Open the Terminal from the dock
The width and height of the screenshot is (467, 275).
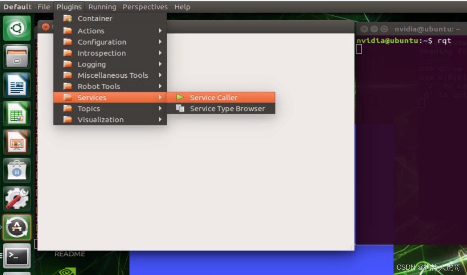click(16, 256)
